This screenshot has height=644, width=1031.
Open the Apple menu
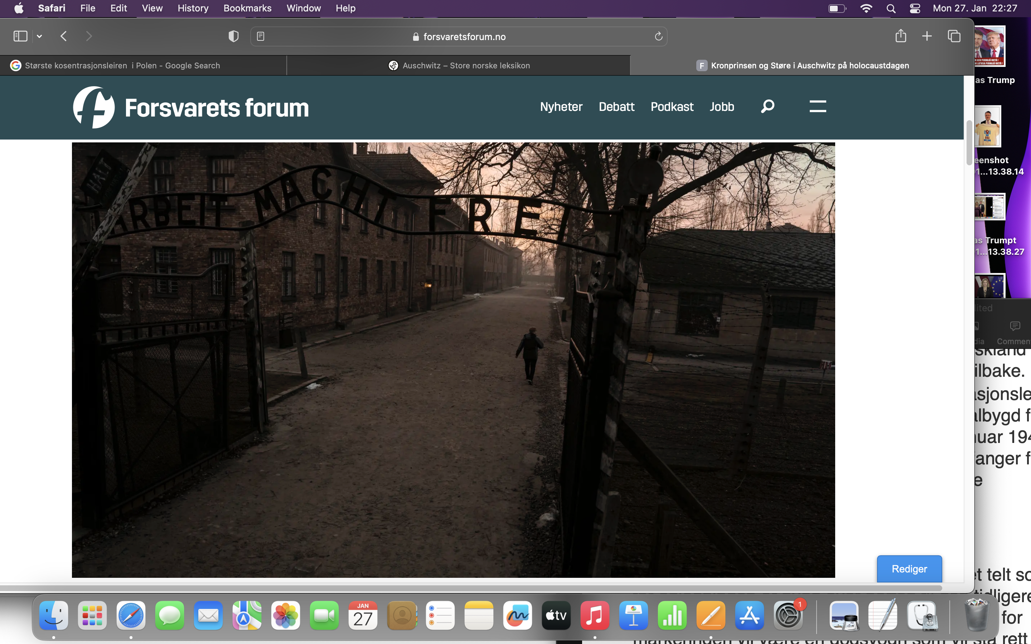(x=19, y=8)
